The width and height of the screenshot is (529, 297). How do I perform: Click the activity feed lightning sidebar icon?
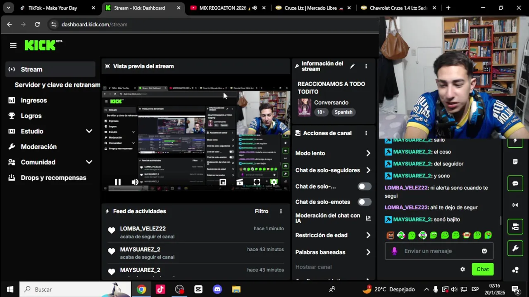(515, 141)
